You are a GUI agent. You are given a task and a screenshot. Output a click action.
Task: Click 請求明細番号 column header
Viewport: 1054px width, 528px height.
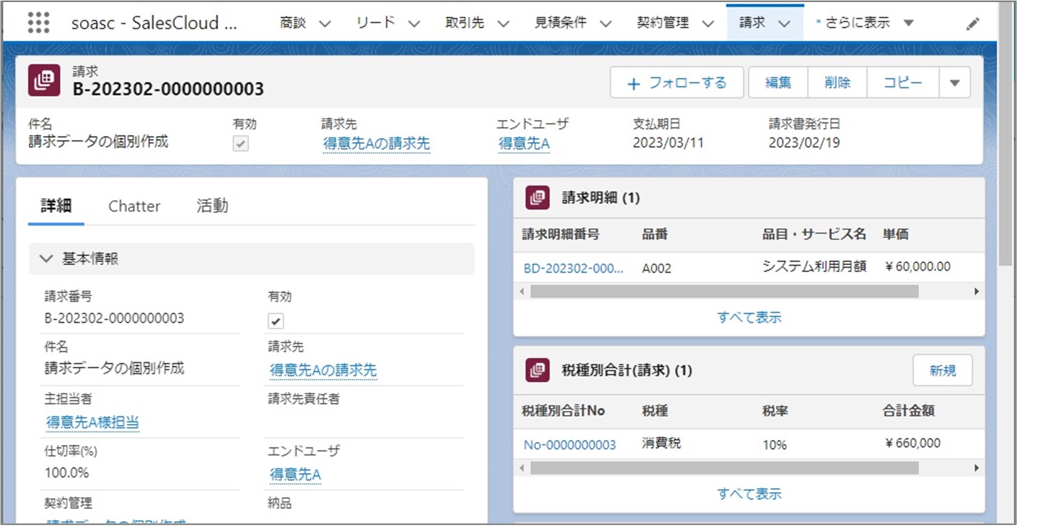click(x=561, y=234)
